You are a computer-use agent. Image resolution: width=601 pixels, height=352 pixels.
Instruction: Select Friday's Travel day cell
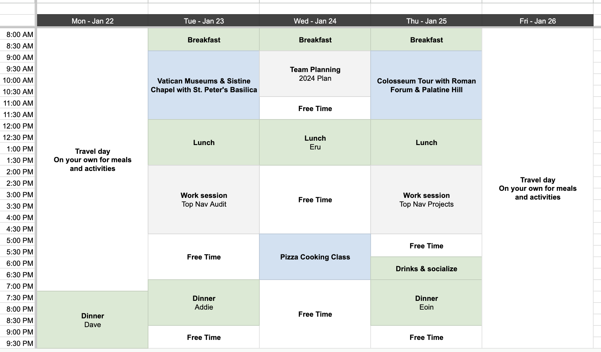click(x=538, y=188)
